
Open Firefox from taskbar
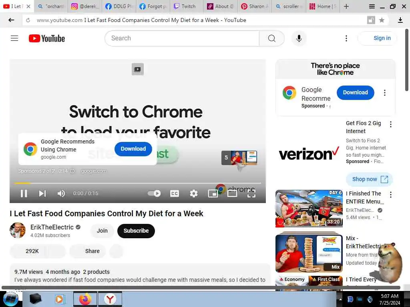(85, 299)
